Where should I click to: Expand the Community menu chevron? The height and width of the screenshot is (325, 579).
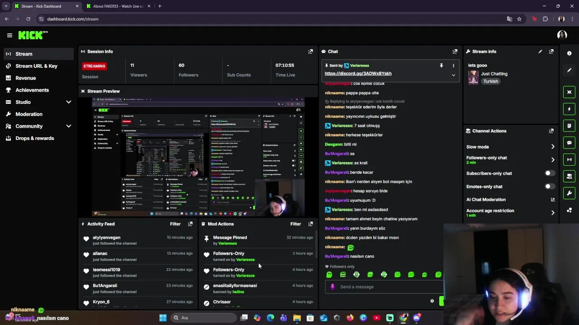pyautogui.click(x=68, y=126)
